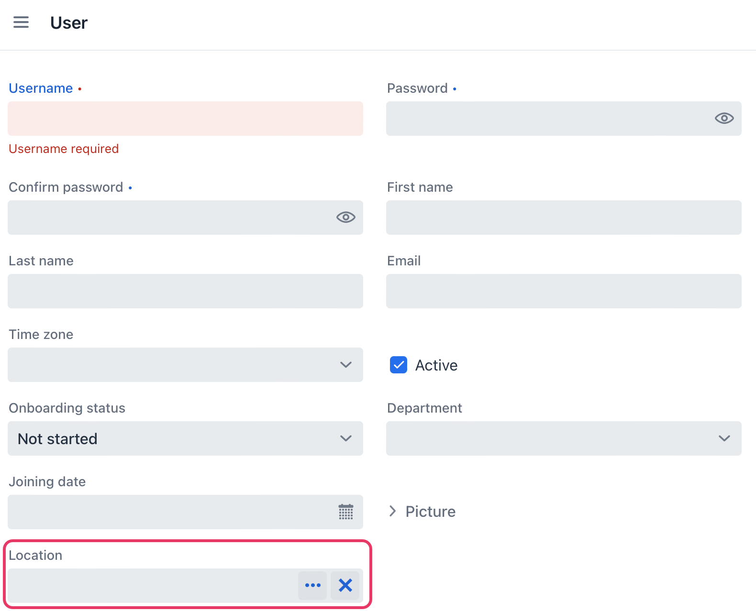756x611 pixels.
Task: Show password with the eye icon
Action: (724, 119)
